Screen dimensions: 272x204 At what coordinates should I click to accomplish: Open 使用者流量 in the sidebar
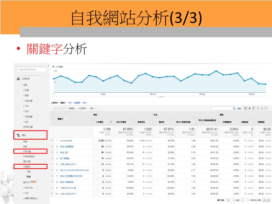28,127
